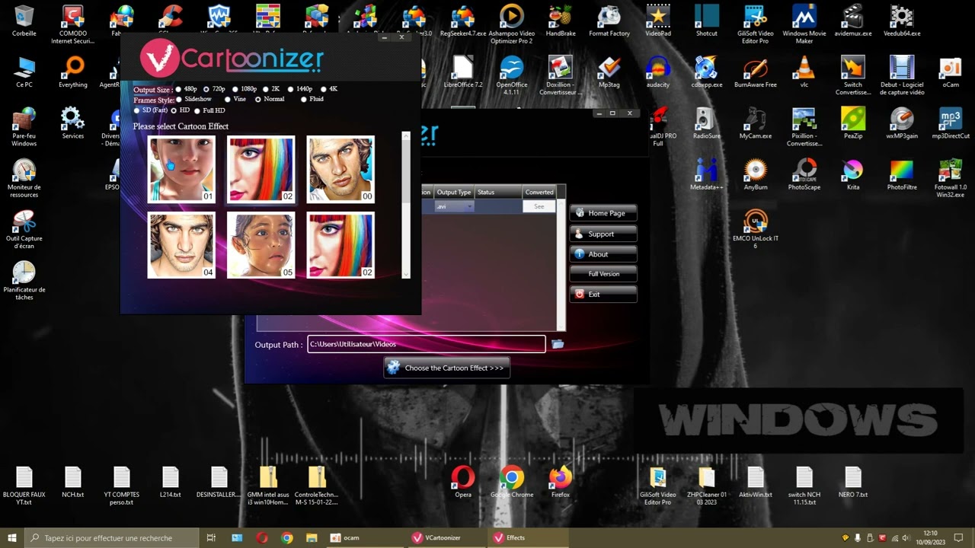The width and height of the screenshot is (975, 548).
Task: Select the 4K output size option
Action: [324, 89]
